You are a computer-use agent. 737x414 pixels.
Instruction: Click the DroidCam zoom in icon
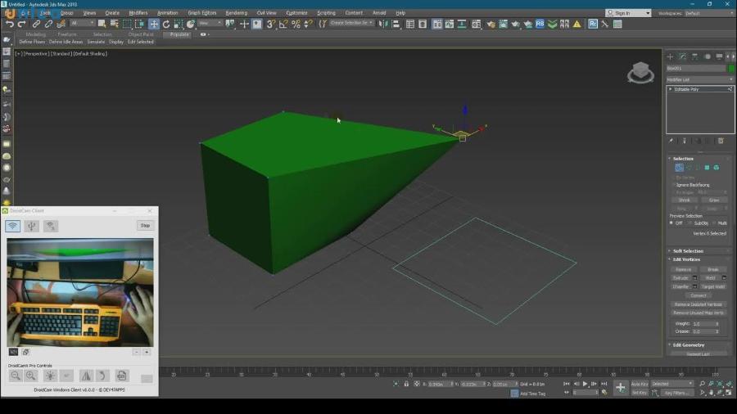pos(31,376)
